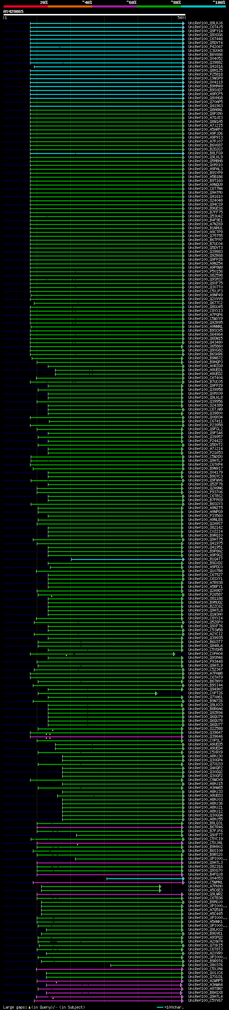Click the UniRef100_Q107R6 label
The height and width of the screenshot is (1010, 229).
(205, 571)
